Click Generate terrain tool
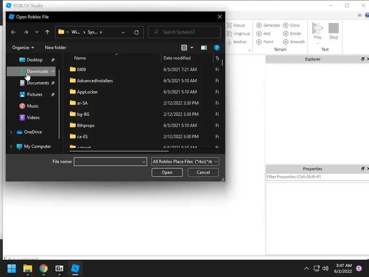Viewport: 369px width, 277px height. pos(268,25)
